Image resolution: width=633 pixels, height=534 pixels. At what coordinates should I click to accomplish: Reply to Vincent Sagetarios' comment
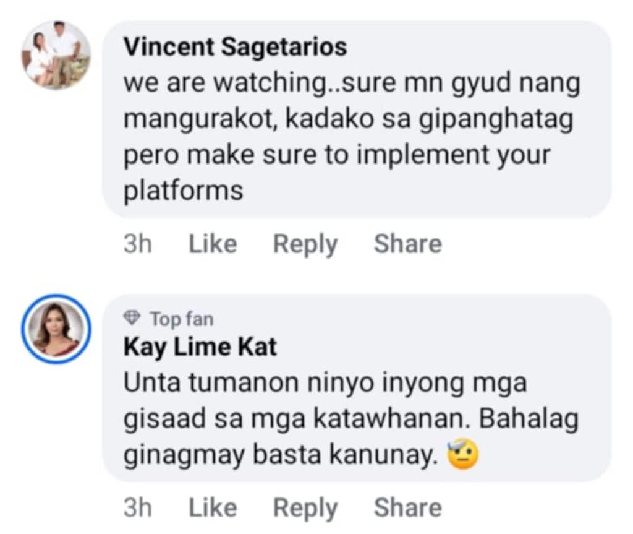click(x=305, y=244)
